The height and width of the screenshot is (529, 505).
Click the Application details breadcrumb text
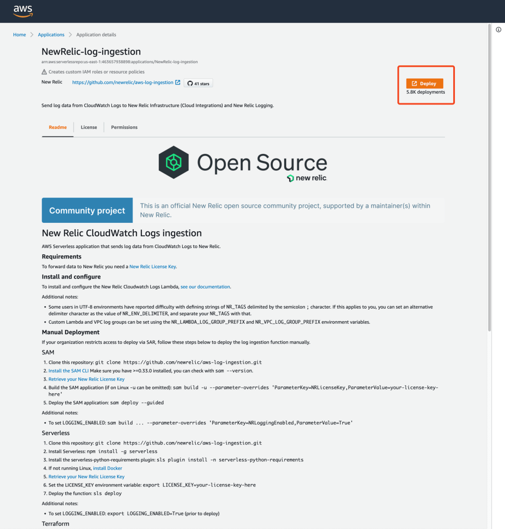click(96, 35)
